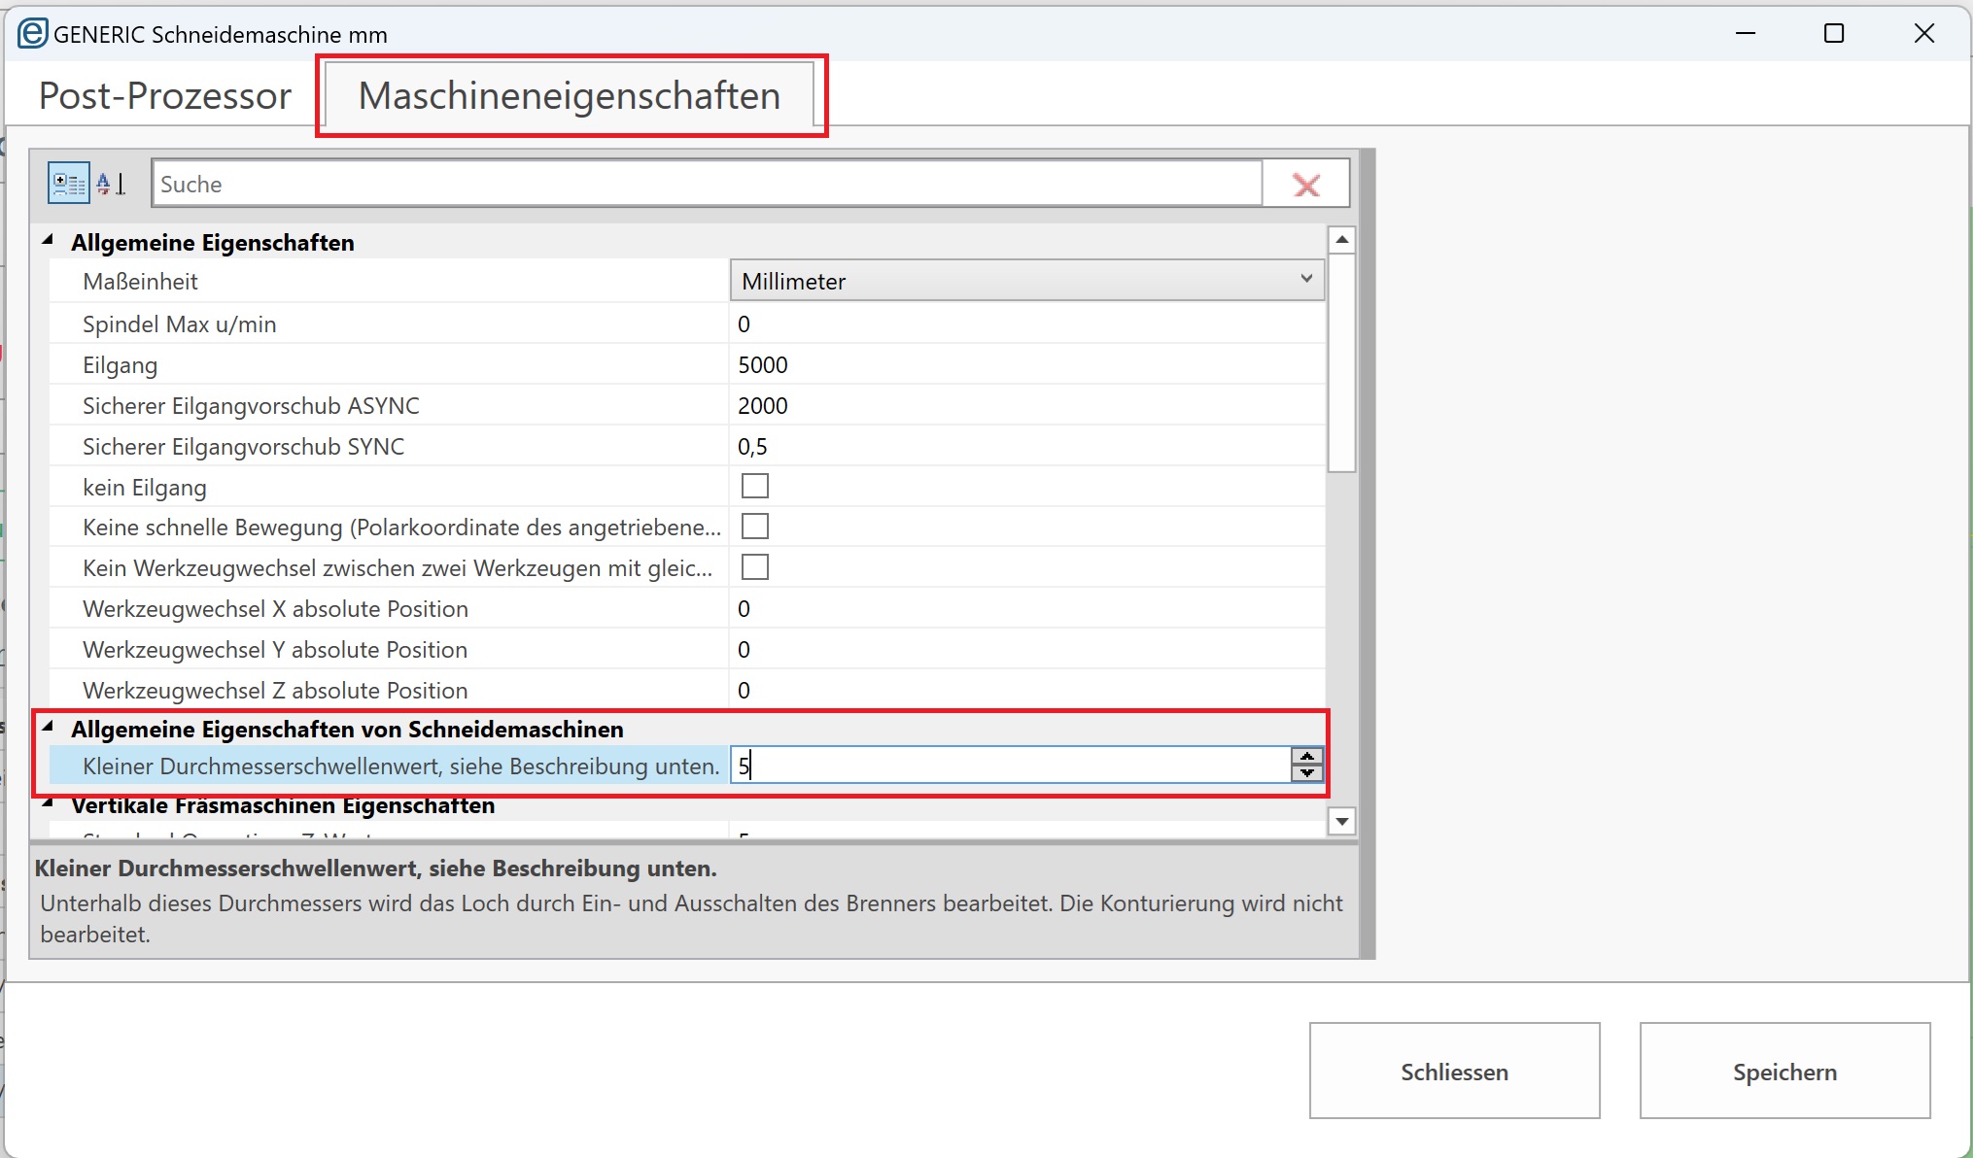Click the app logo icon in title bar
The width and height of the screenshot is (1973, 1158).
(33, 33)
